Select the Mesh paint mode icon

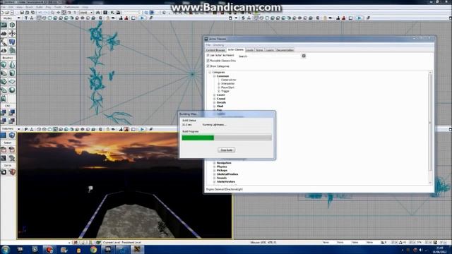[4, 42]
